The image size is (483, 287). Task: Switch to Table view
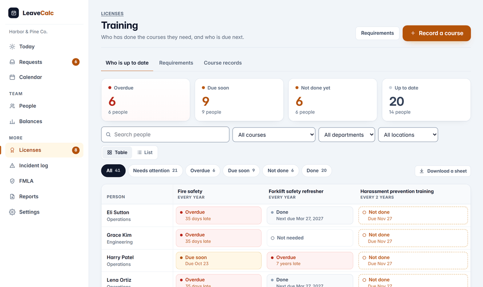(x=117, y=152)
